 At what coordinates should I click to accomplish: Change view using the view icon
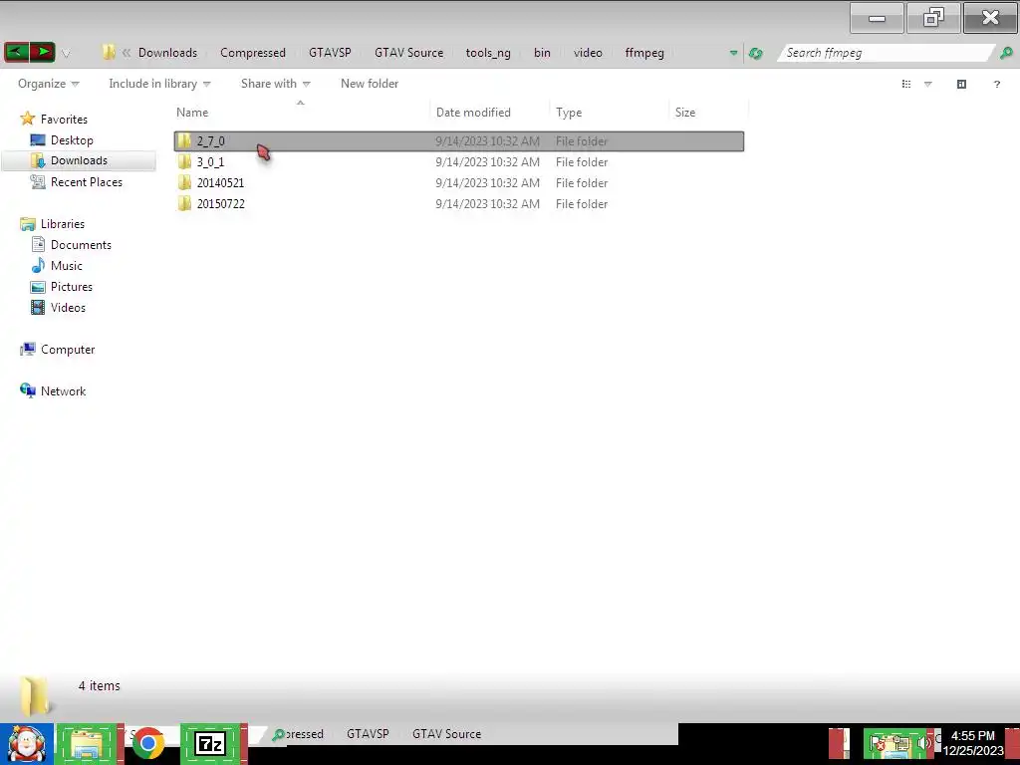click(906, 84)
